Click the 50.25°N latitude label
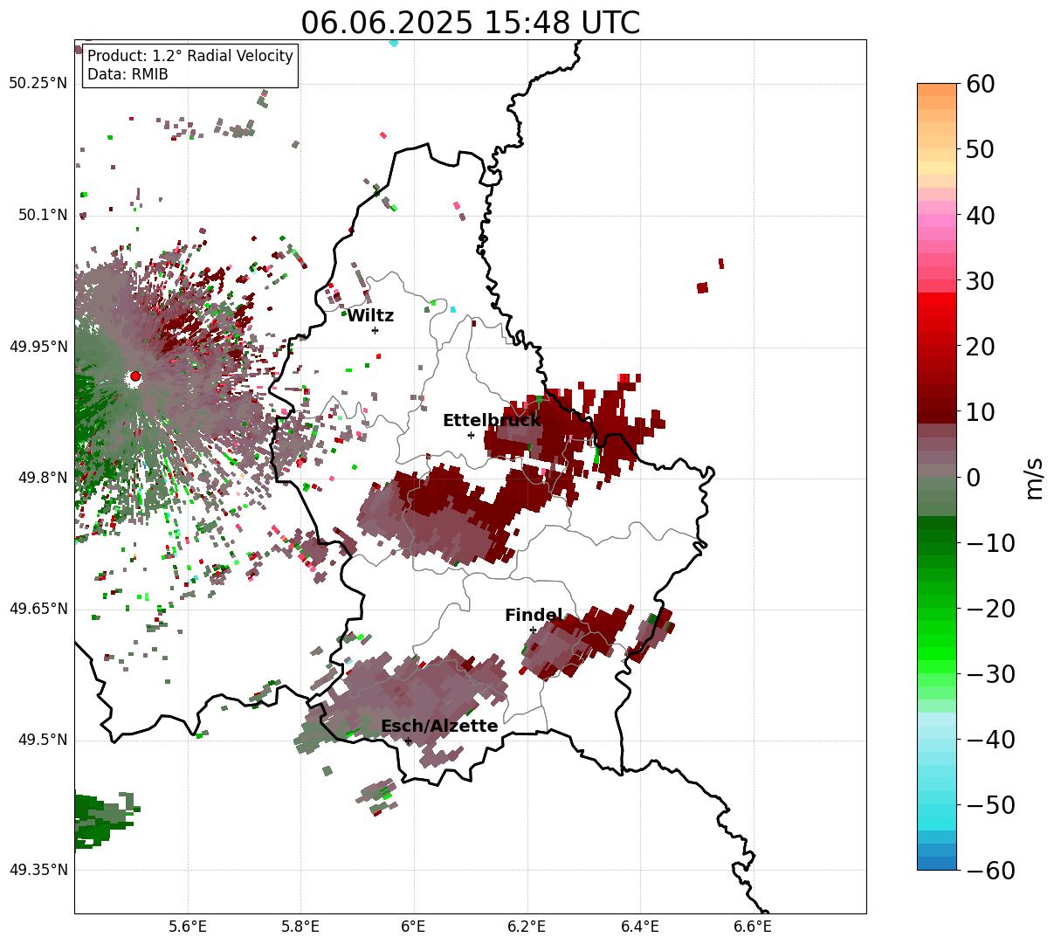The image size is (1054, 944). click(x=38, y=84)
